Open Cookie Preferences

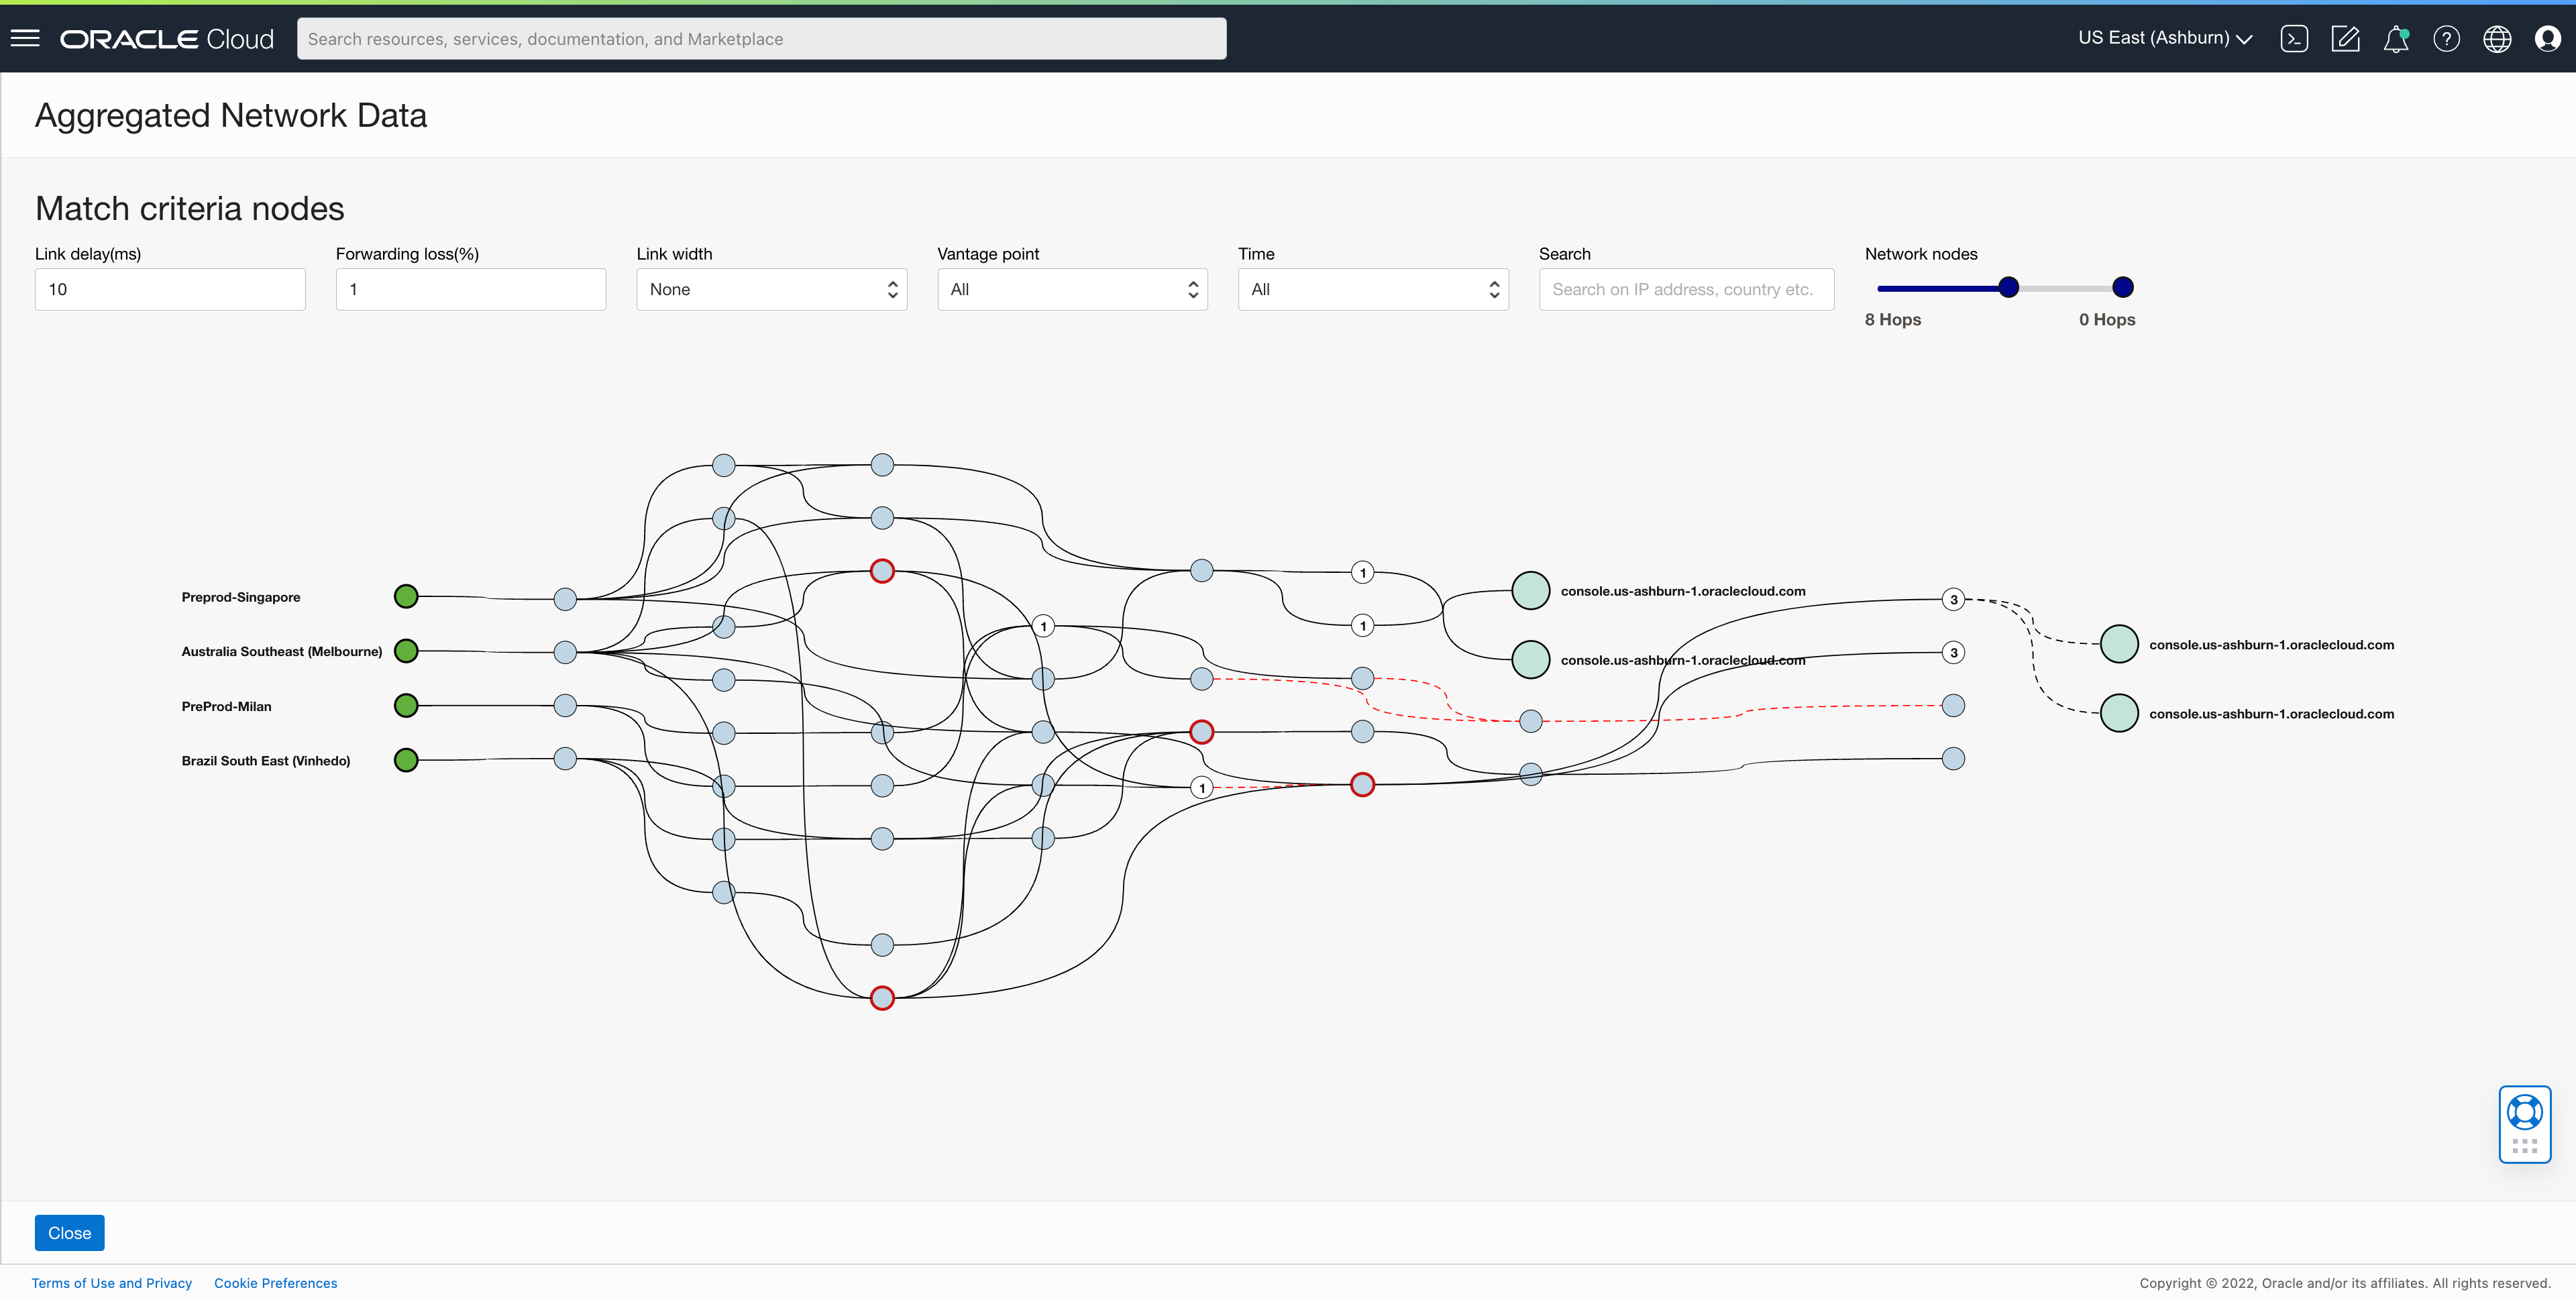point(275,1282)
